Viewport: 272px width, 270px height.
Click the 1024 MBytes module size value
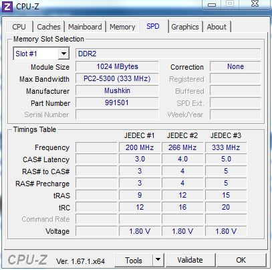pyautogui.click(x=117, y=66)
